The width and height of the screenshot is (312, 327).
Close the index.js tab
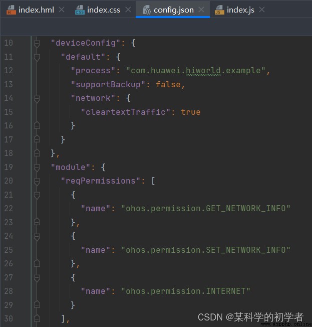tap(262, 10)
